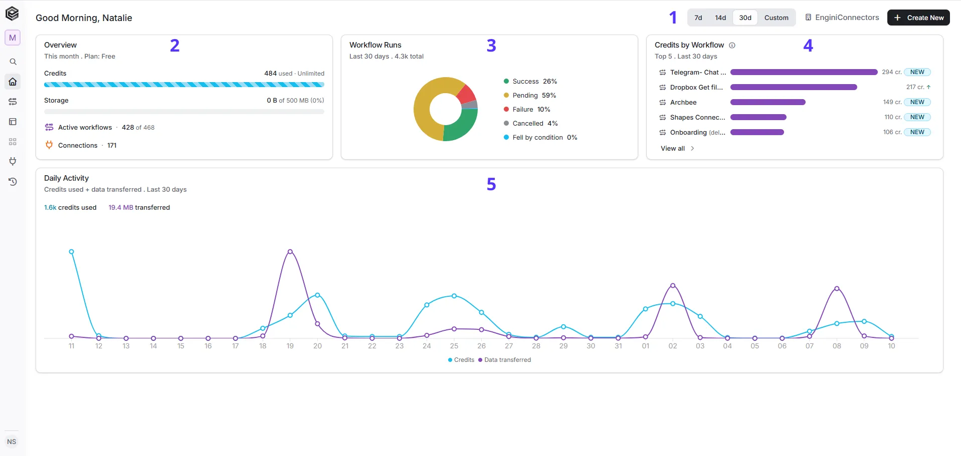Open the tables icon in sidebar
961x456 pixels.
click(13, 122)
